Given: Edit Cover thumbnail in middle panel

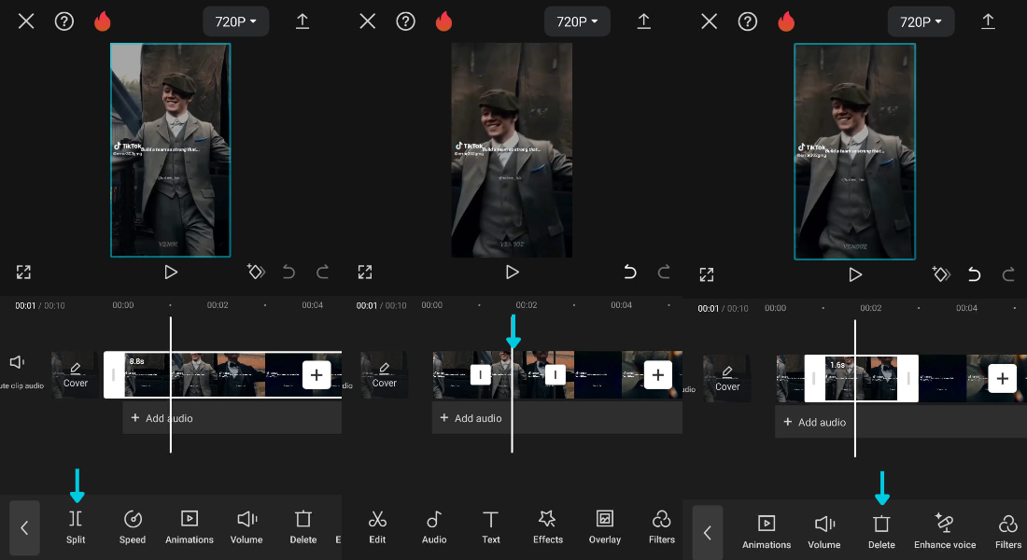Looking at the screenshot, I should [x=385, y=374].
